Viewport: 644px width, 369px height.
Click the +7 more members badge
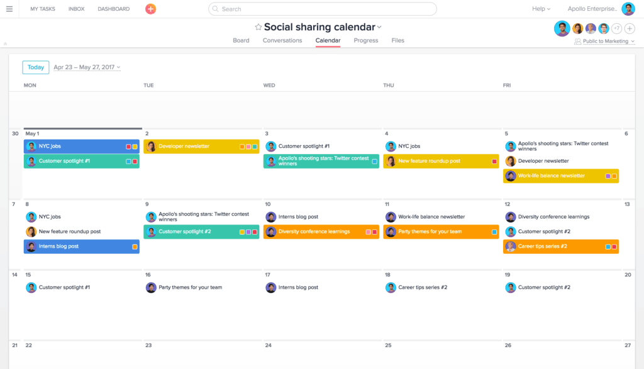[x=616, y=28]
